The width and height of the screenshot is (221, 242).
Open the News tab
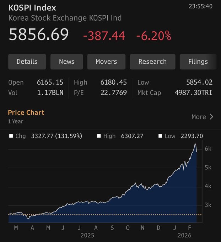point(66,62)
